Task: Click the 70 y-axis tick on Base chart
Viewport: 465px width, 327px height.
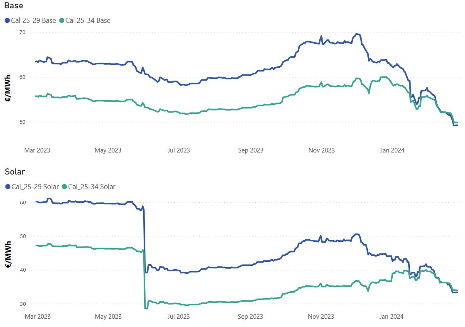Action: coord(22,32)
